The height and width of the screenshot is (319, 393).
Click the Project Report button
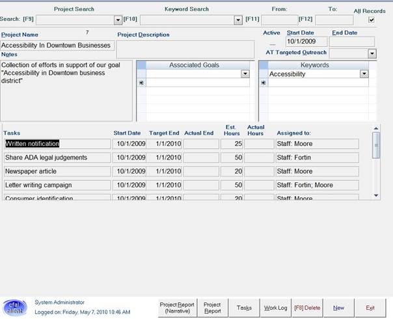(213, 308)
